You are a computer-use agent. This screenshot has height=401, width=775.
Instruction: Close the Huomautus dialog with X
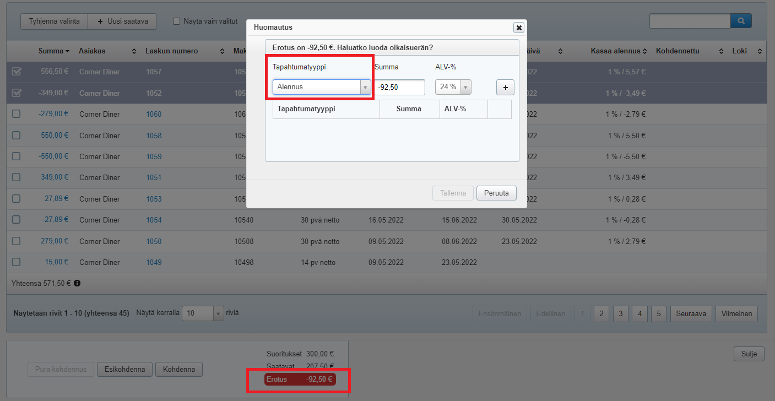point(518,28)
